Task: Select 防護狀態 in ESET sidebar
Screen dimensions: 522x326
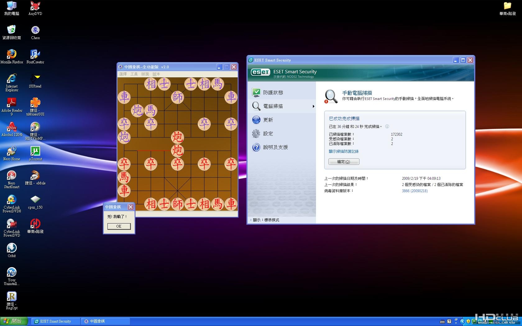Action: [282, 93]
